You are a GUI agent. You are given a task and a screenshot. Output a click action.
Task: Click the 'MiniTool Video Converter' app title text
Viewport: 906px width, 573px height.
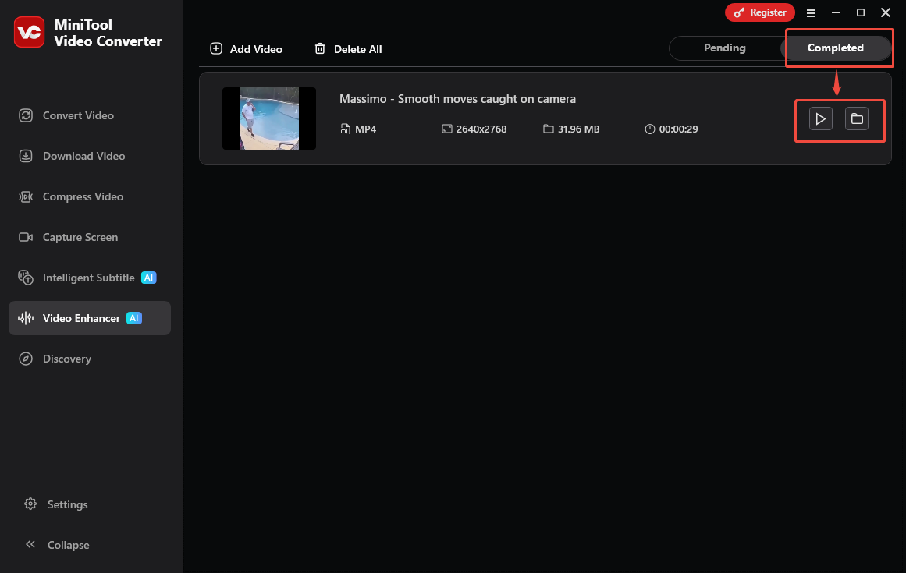point(108,33)
